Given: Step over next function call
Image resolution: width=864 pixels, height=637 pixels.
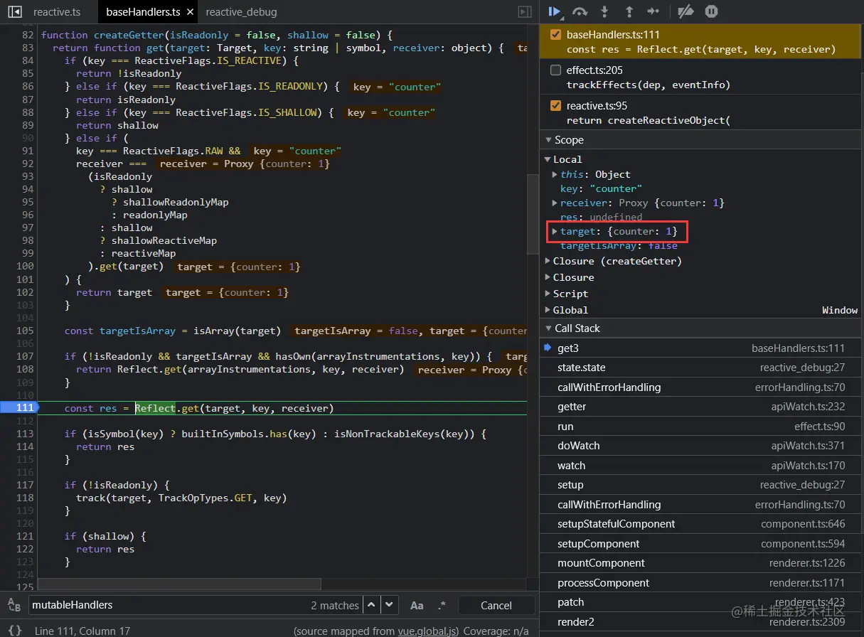Looking at the screenshot, I should [x=580, y=11].
